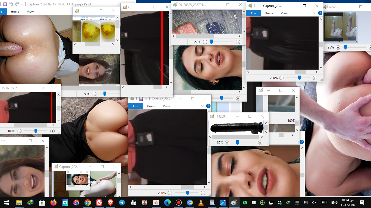Zoom out using minus button beside 25%
Image resolution: width=371 pixels, height=208 pixels.
pyautogui.click(x=338, y=47)
